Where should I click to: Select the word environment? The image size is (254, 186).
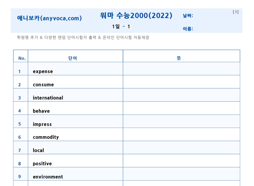(48, 177)
